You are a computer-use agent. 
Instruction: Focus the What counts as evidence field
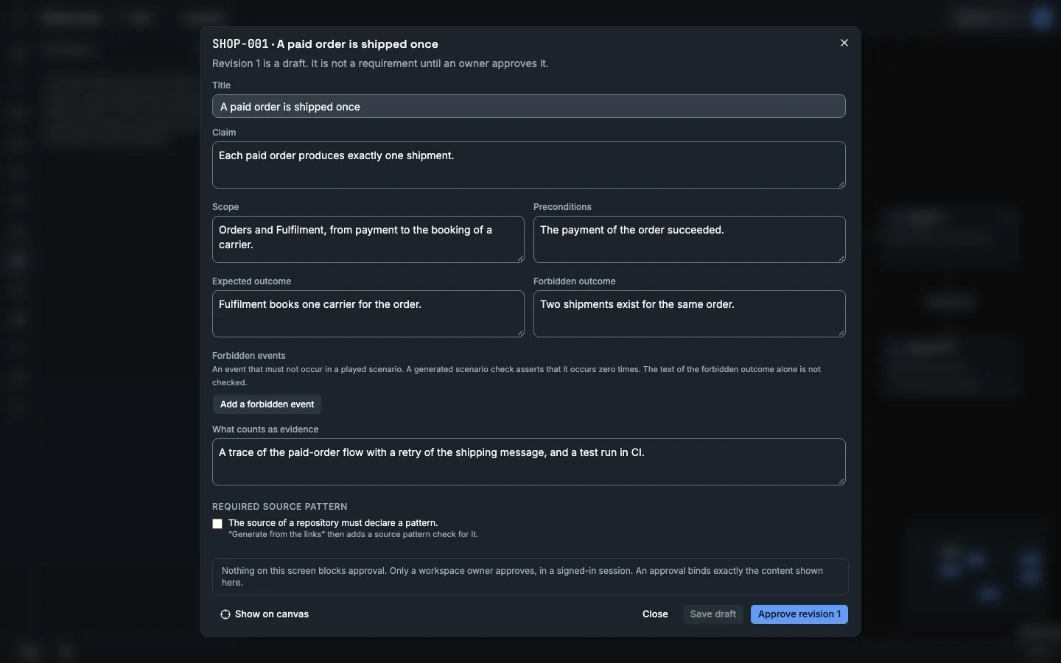pos(529,462)
